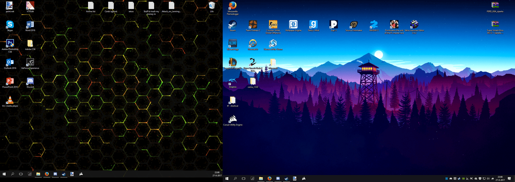Launch PAYDAY 2 from the desktop

coord(374,25)
